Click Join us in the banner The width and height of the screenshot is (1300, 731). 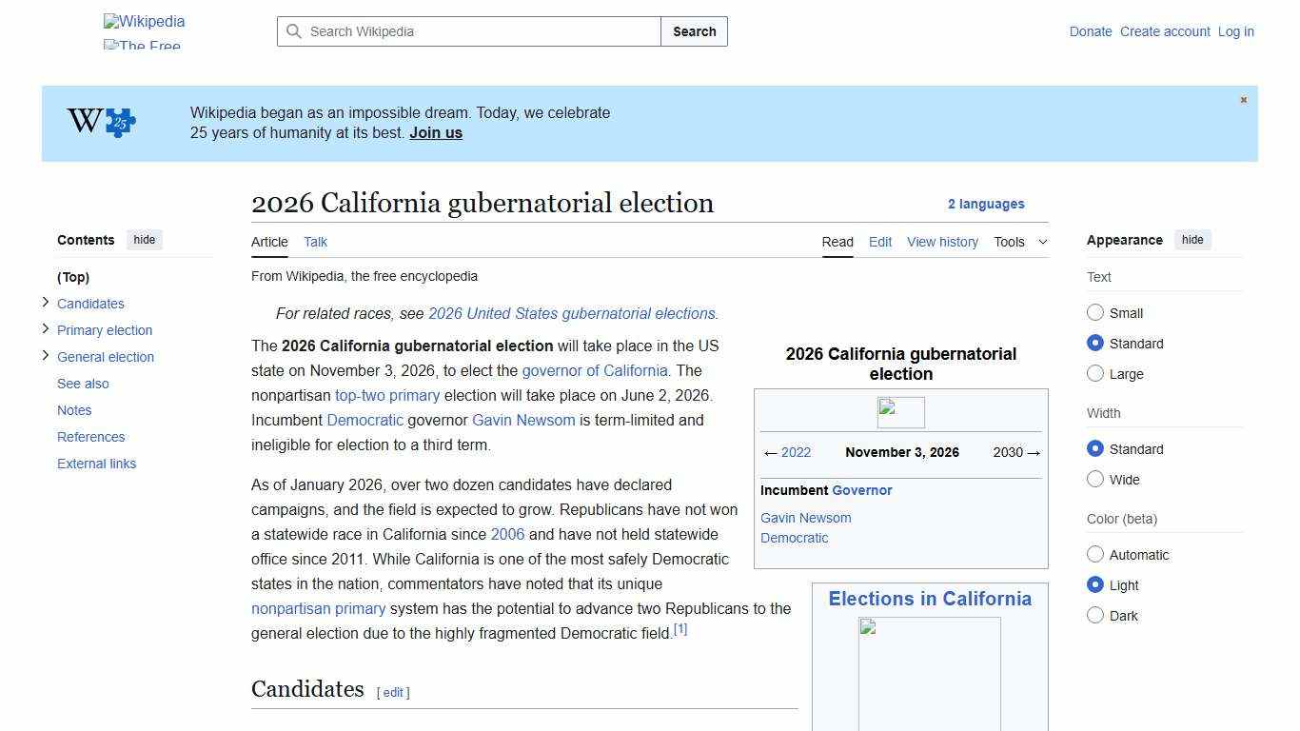point(435,132)
